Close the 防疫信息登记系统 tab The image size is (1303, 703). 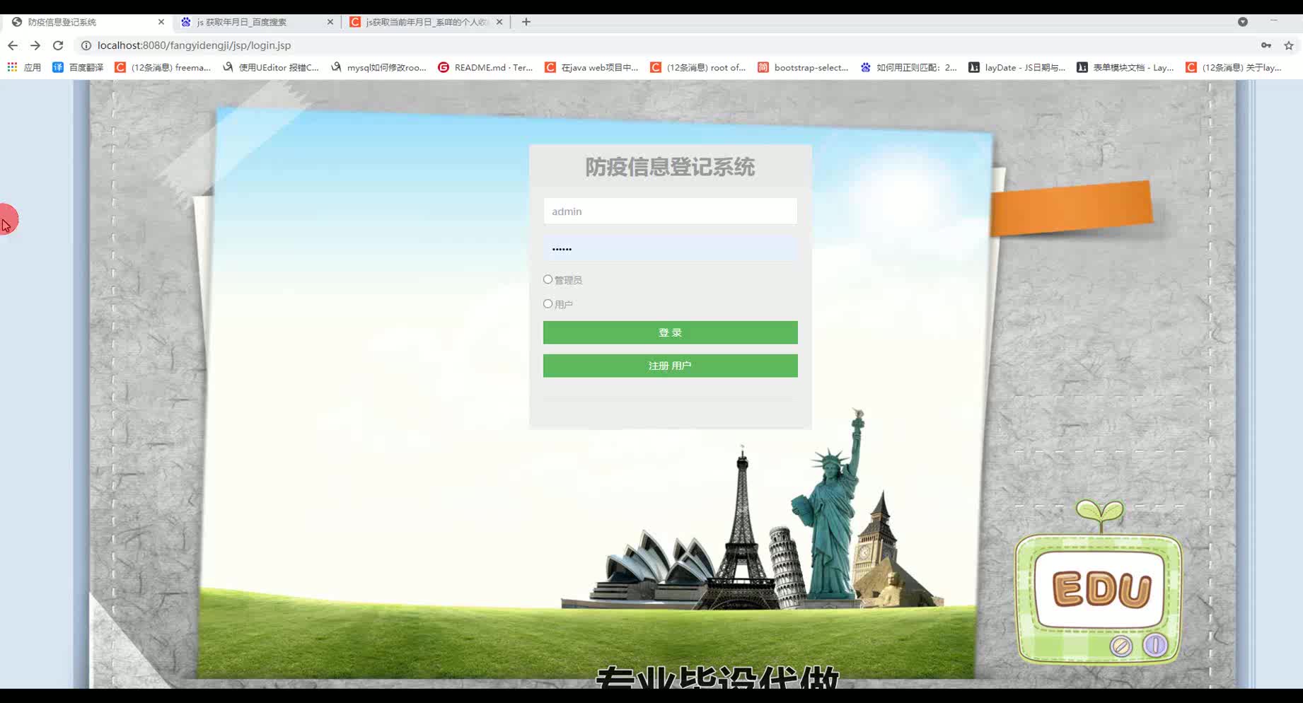click(x=161, y=22)
